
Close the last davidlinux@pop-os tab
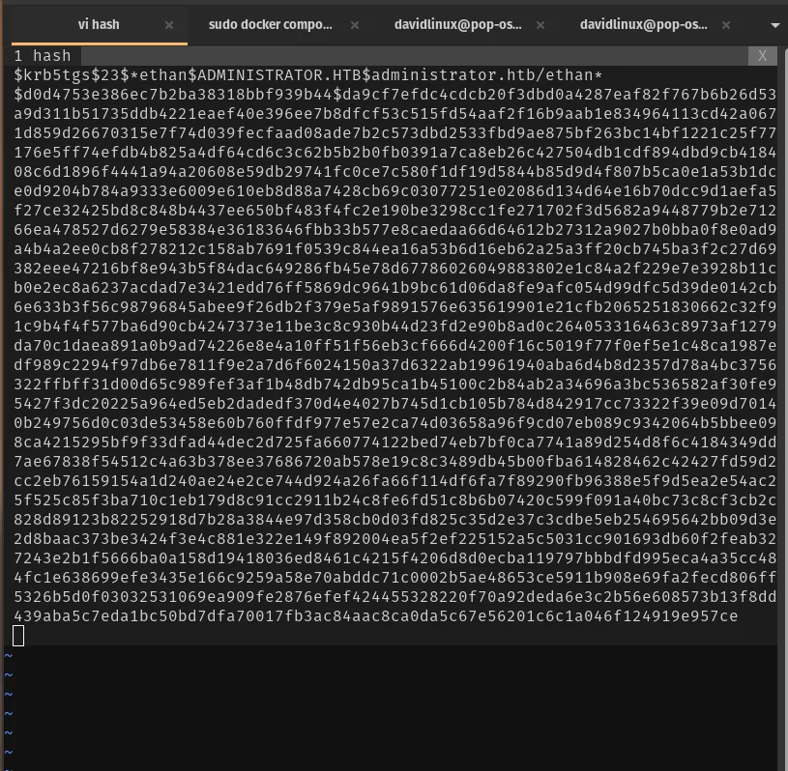pos(728,25)
